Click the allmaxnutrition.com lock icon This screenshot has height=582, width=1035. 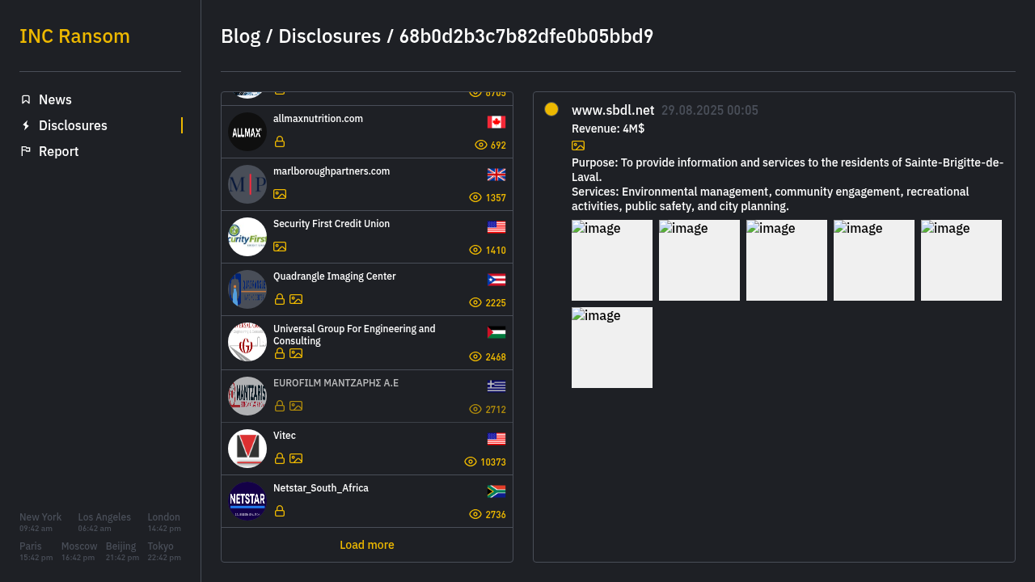click(x=280, y=141)
